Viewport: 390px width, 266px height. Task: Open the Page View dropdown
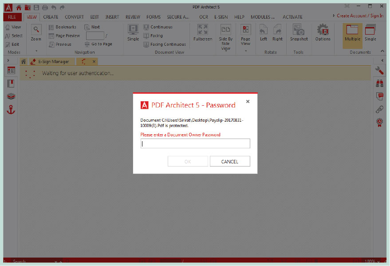click(x=245, y=50)
